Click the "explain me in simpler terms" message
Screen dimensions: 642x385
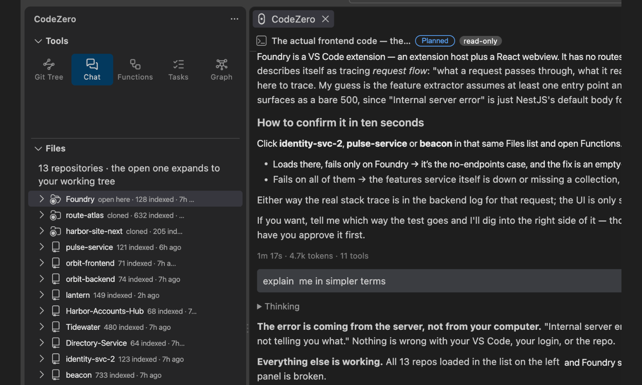[439, 281]
